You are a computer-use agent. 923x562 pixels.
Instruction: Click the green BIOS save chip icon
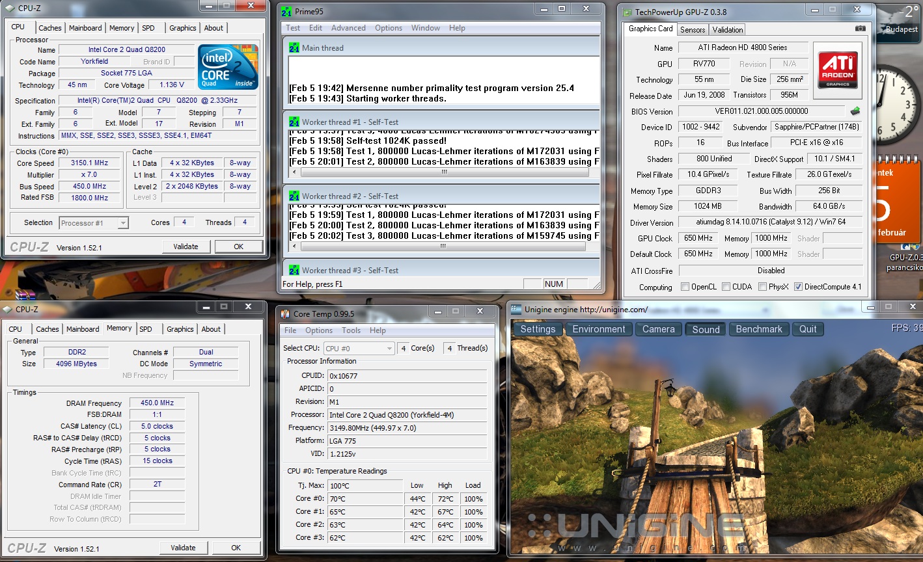855,111
